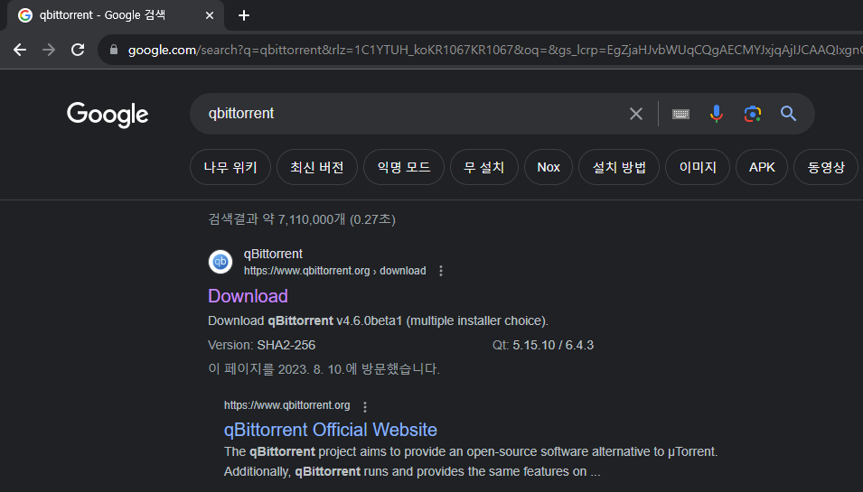Viewport: 863px width, 492px height.
Task: Click the qBittorrent site favicon in first result
Action: click(220, 262)
